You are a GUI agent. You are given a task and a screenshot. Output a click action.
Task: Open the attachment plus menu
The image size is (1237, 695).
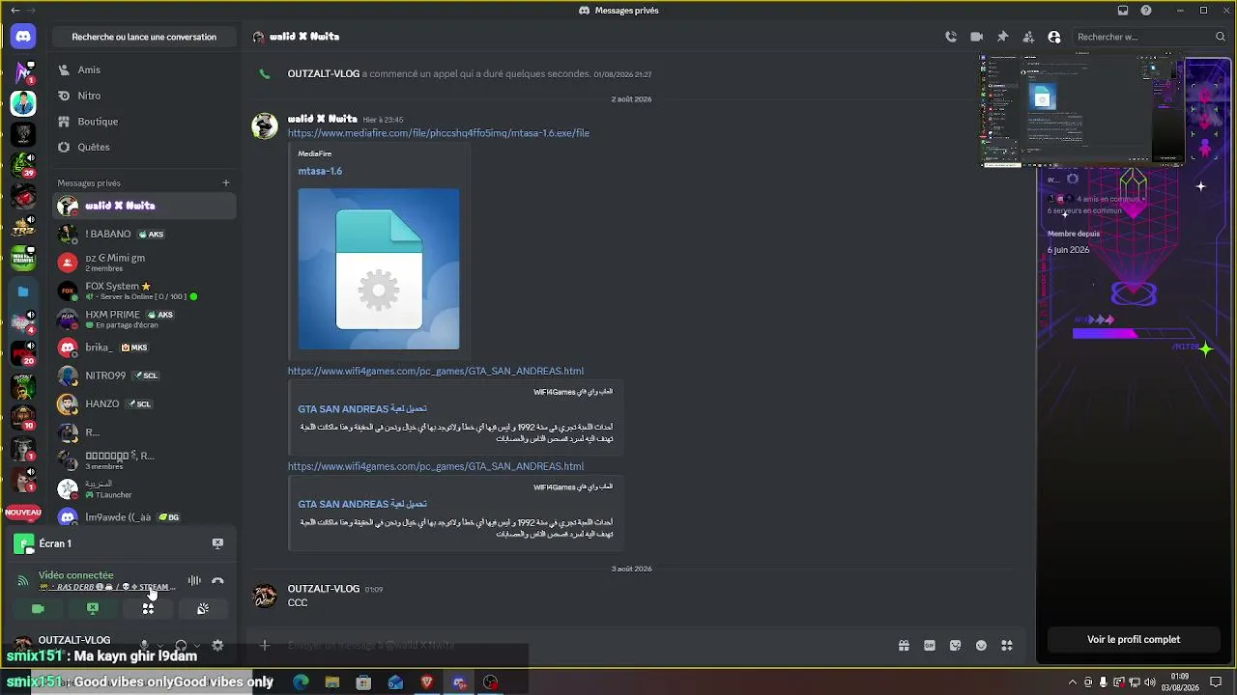(265, 645)
